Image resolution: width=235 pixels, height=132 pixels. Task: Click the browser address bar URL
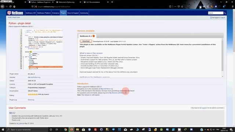[54, 7]
